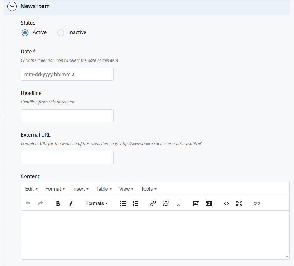The height and width of the screenshot is (266, 294).
Task: Insert a bulleted list
Action: pyautogui.click(x=123, y=203)
